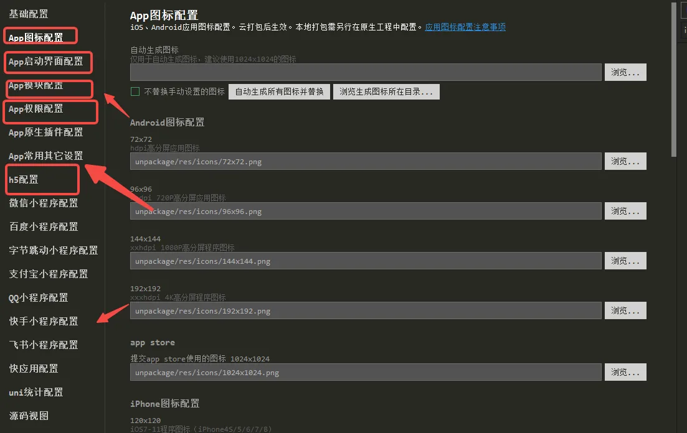Open the 应用图标配置注意事项 link
This screenshot has height=433, width=687.
click(x=465, y=27)
